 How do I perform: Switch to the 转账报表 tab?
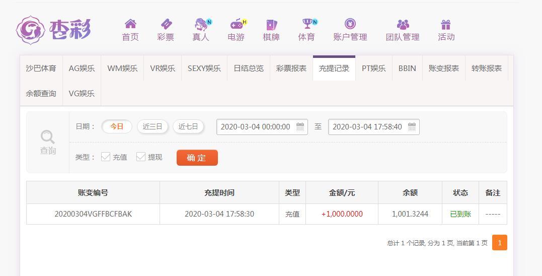pos(487,68)
